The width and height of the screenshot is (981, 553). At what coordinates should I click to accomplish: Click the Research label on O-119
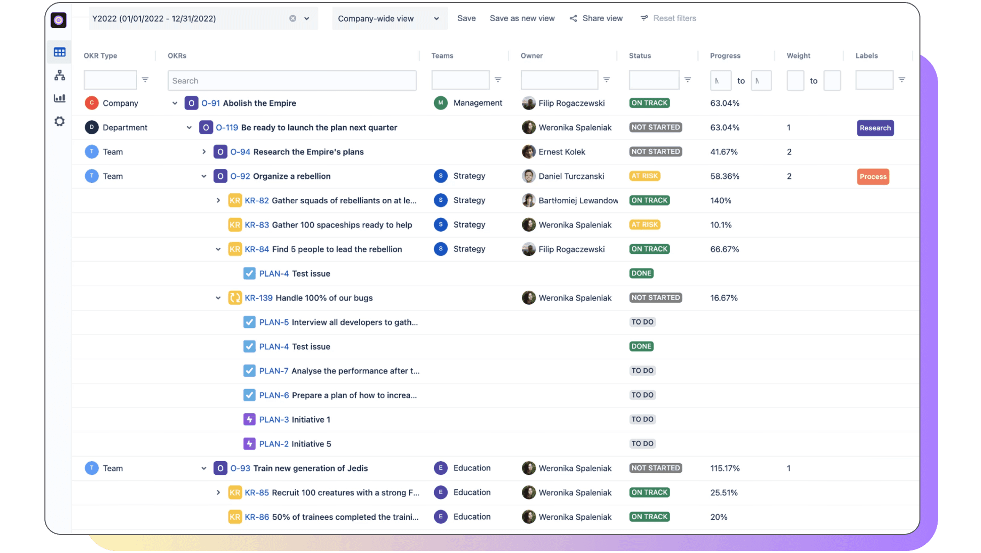tap(875, 128)
